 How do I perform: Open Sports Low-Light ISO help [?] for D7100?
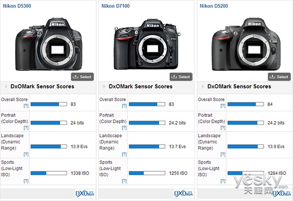point(124,181)
